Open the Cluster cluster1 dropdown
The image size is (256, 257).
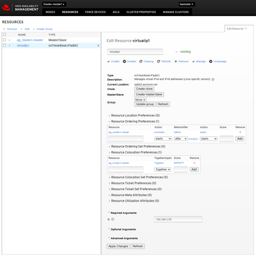coord(54,4)
